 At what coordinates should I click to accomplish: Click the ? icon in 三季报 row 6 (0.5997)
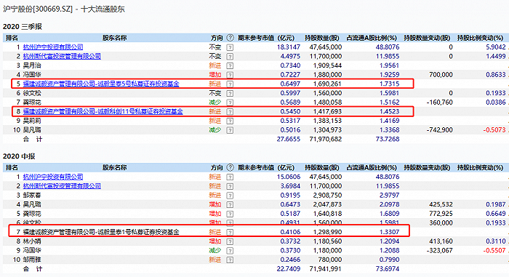[230, 94]
